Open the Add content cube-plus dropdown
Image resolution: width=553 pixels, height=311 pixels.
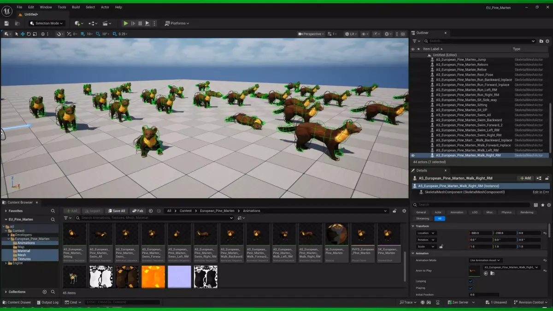pyautogui.click(x=79, y=23)
